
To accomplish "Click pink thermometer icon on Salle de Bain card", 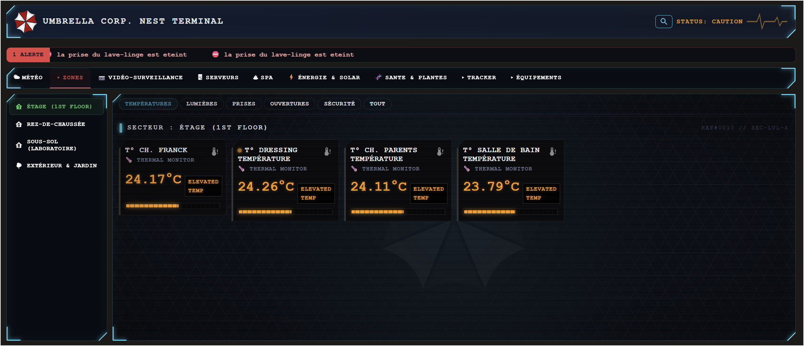I will click(467, 169).
